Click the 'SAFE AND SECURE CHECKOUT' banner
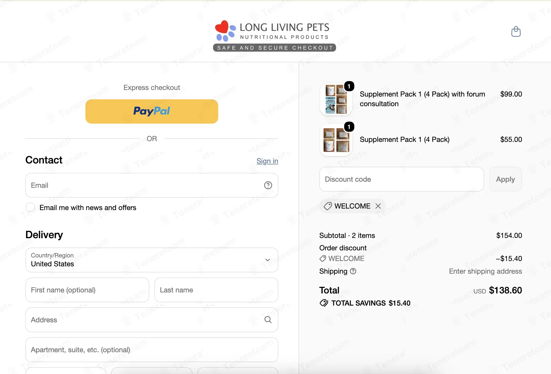Screen dimensions: 551x374 274,48
